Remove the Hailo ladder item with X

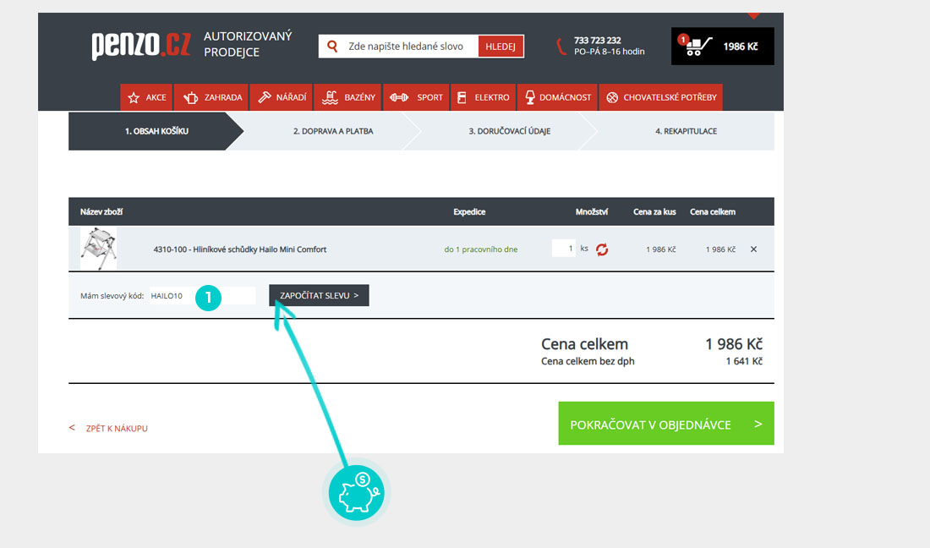pos(753,249)
